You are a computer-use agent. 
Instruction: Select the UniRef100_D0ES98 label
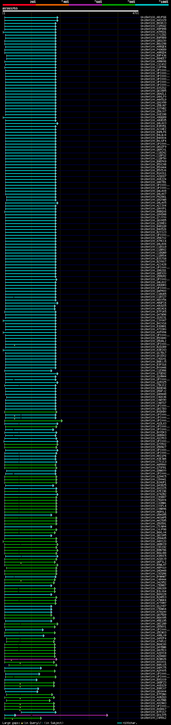click(x=153, y=115)
